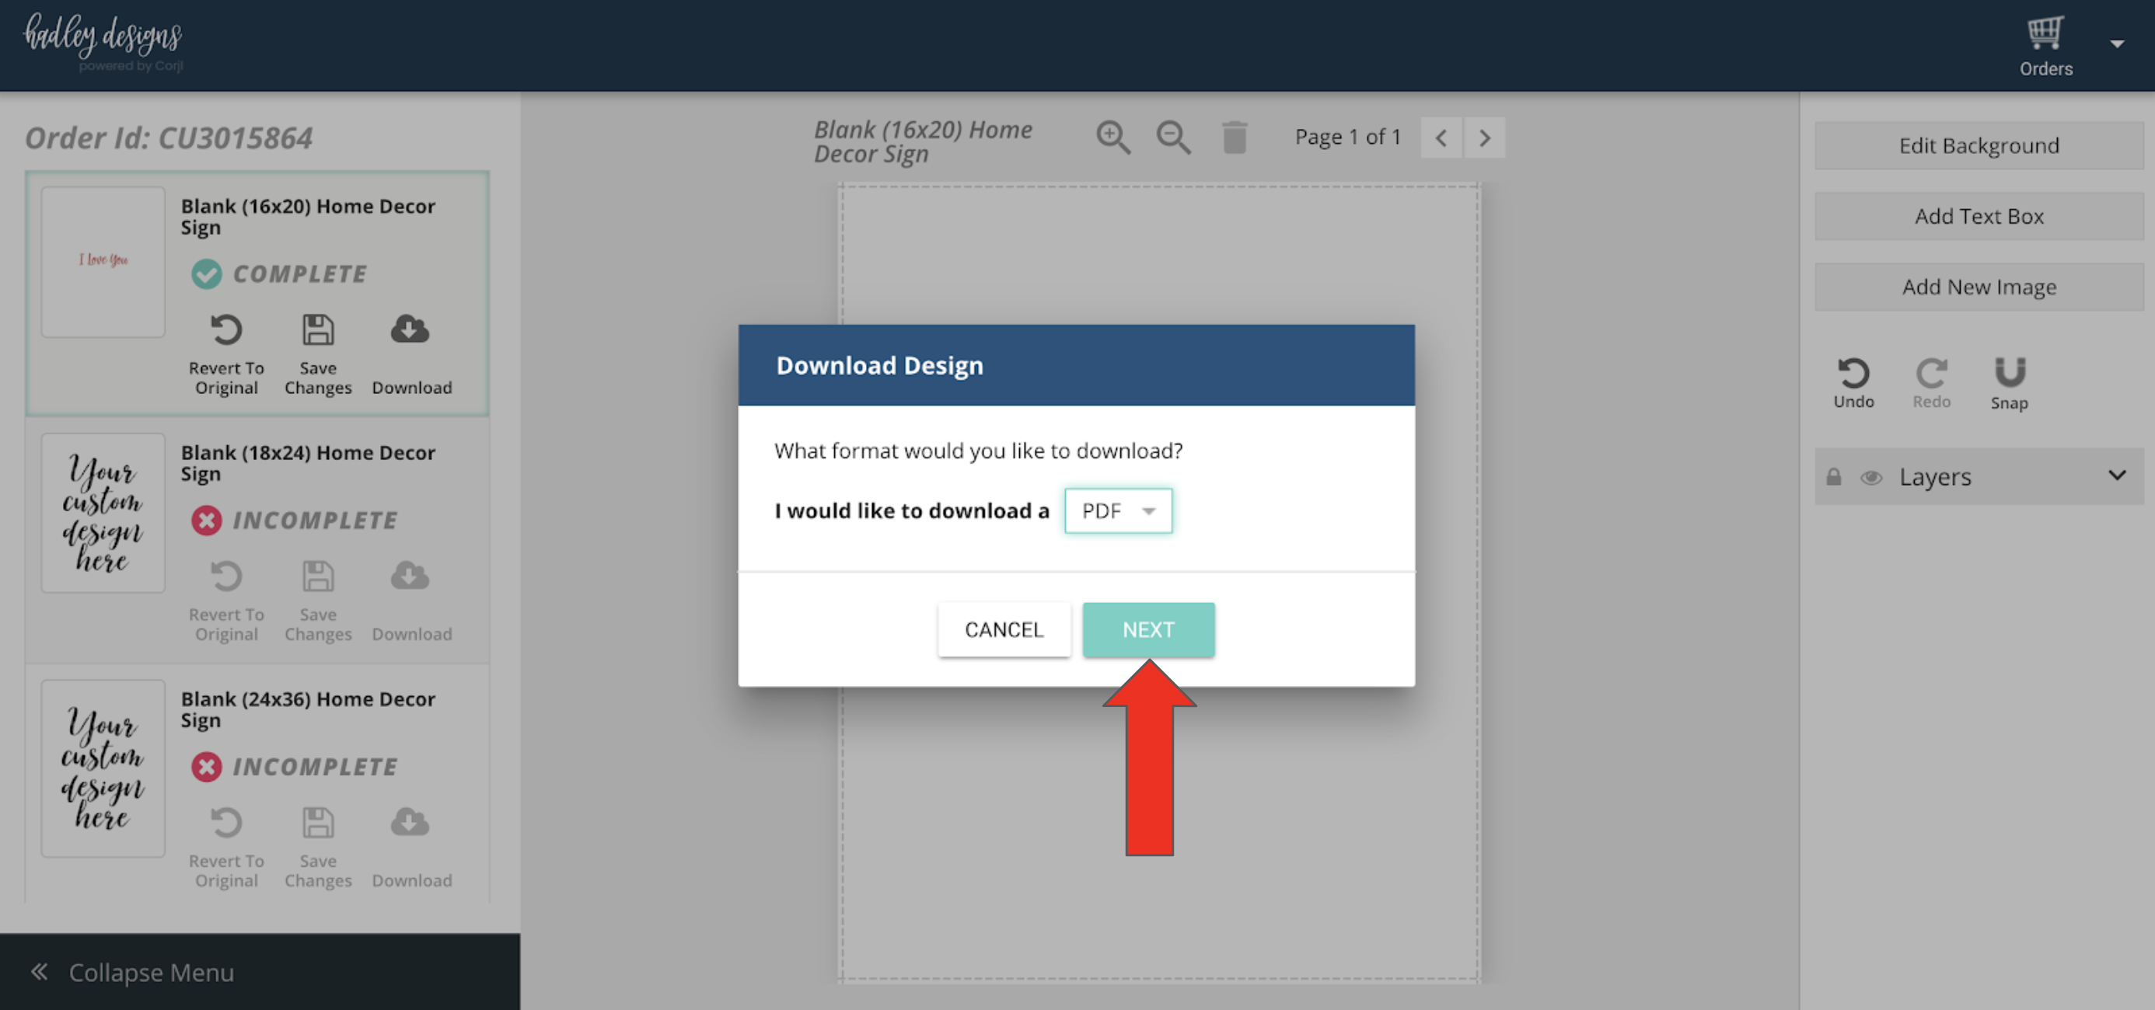Image resolution: width=2155 pixels, height=1010 pixels.
Task: Click the Add Text Box button
Action: click(1979, 217)
